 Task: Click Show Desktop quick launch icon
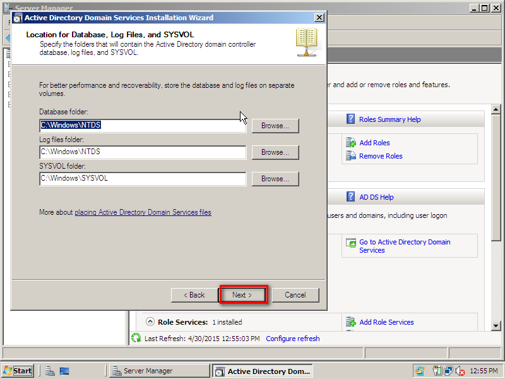point(64,371)
